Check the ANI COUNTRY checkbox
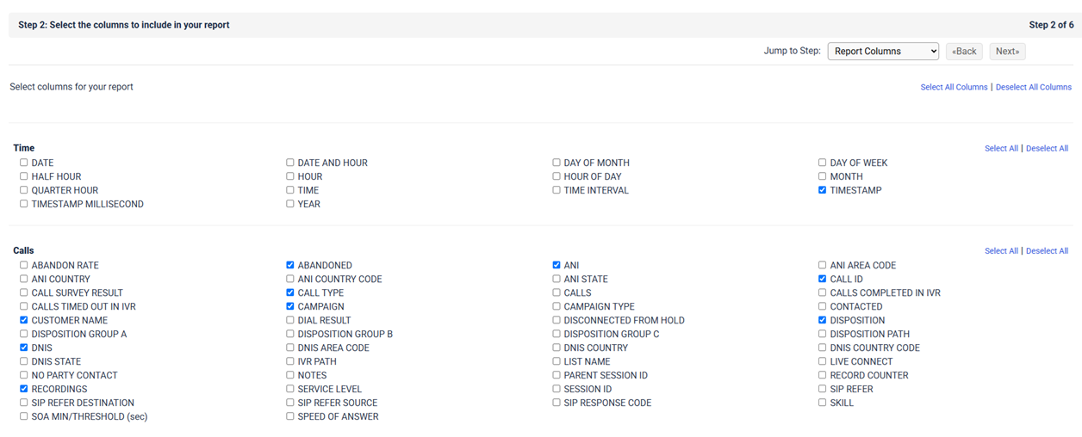Viewport: 1082px width, 437px height. (24, 279)
